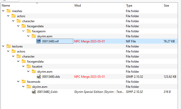Collapse the meshes folder chevron

click(x=3, y=11)
